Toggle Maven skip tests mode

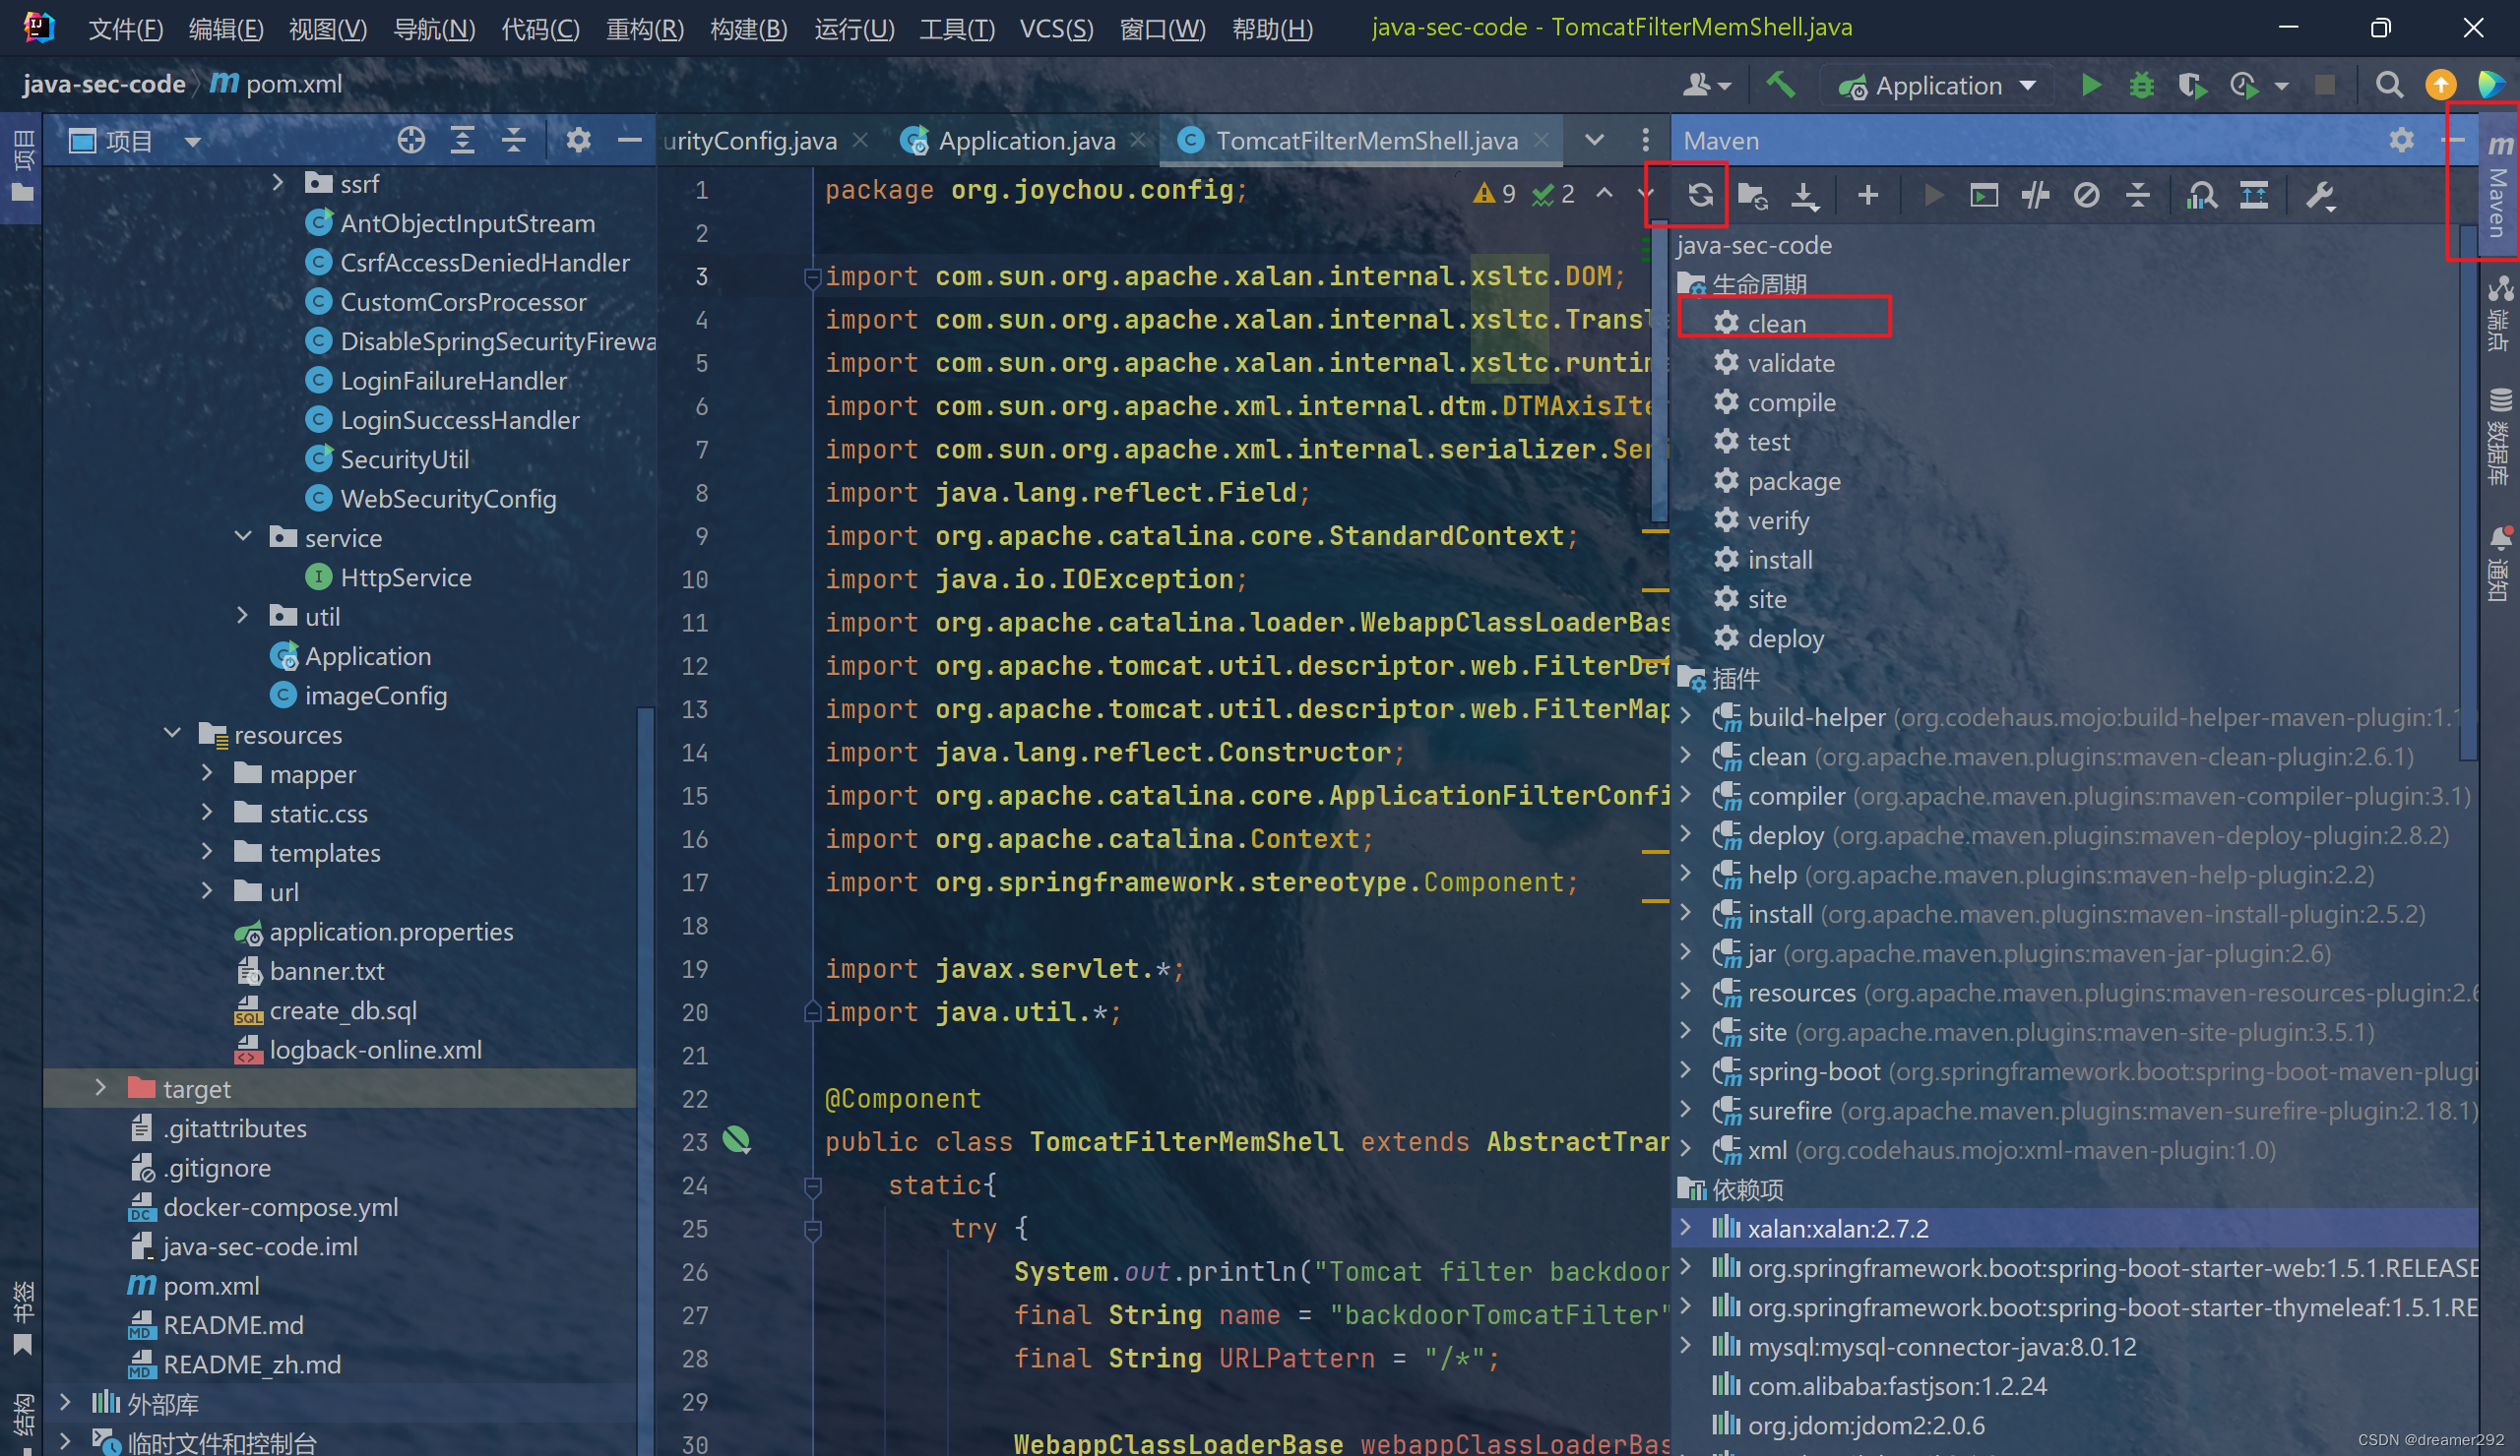2086,195
